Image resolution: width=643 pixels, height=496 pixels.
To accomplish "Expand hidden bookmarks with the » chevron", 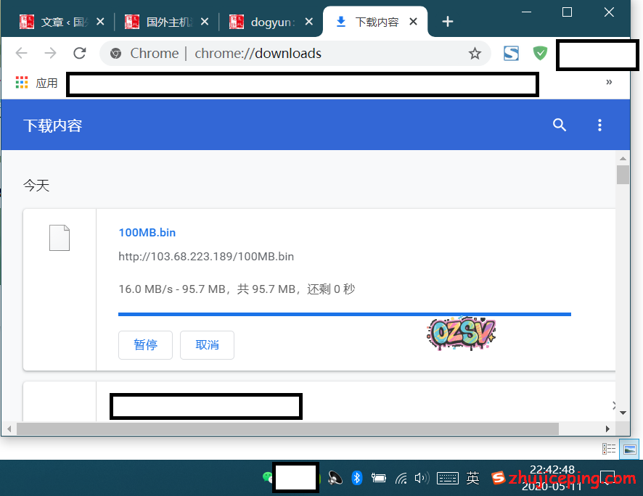I will tap(609, 83).
